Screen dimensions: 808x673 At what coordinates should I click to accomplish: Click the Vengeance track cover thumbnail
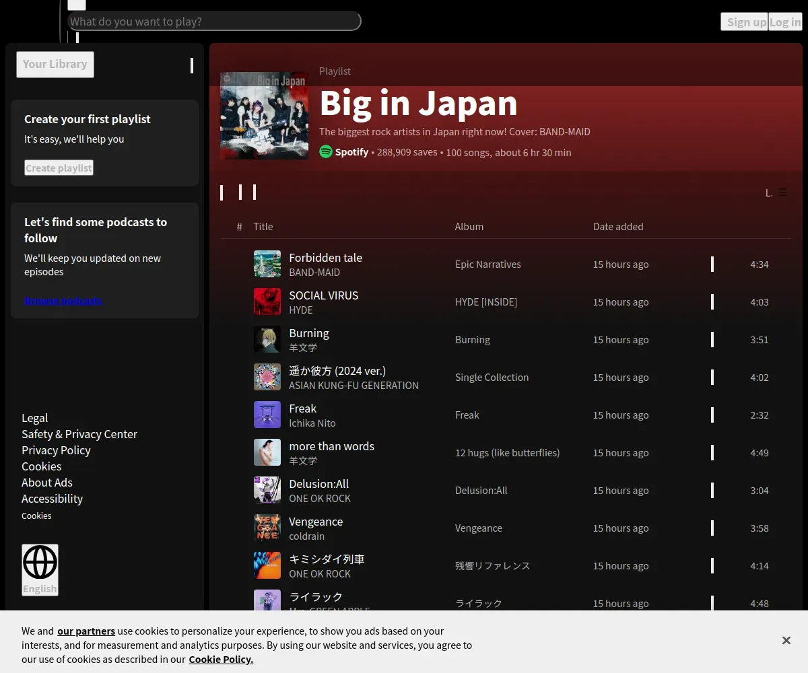pos(267,528)
